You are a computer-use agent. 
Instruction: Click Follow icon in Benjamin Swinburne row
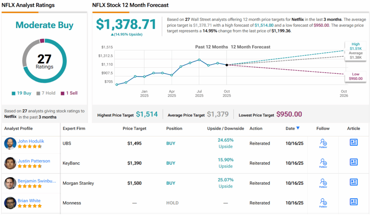(x=323, y=183)
